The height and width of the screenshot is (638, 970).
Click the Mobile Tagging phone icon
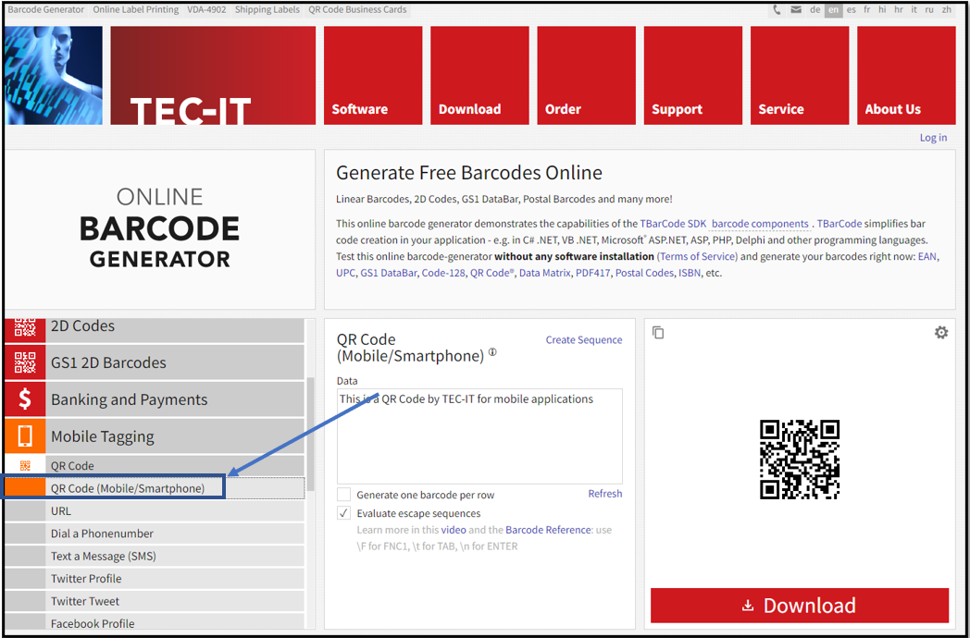point(25,436)
